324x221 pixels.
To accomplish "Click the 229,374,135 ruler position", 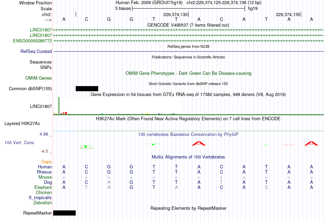I will click(x=288, y=14).
